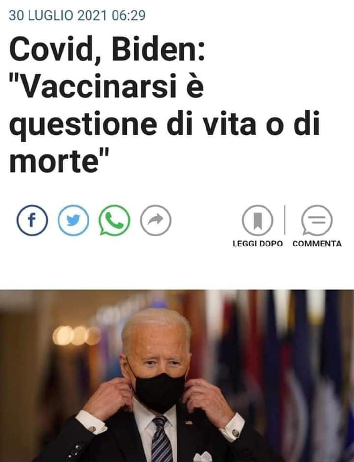This screenshot has height=462, width=354.
Task: Click the word 'Vaccinarsi' in the headline
Action: 99,87
